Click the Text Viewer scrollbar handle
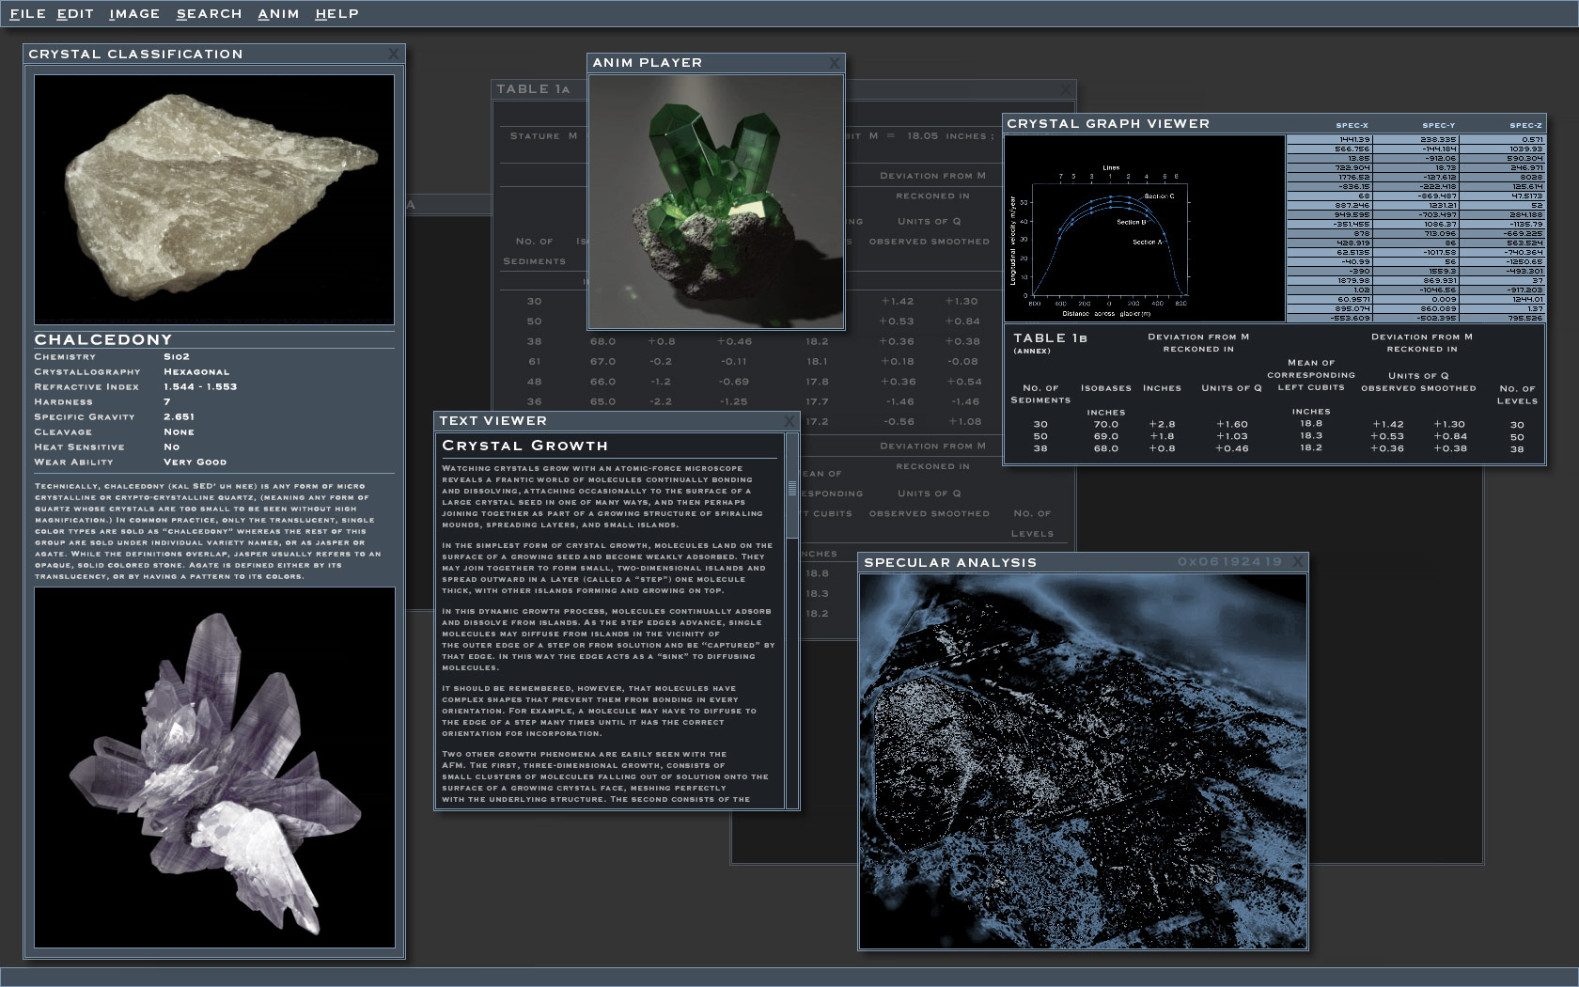Screen dimensions: 1579x987 (792, 488)
